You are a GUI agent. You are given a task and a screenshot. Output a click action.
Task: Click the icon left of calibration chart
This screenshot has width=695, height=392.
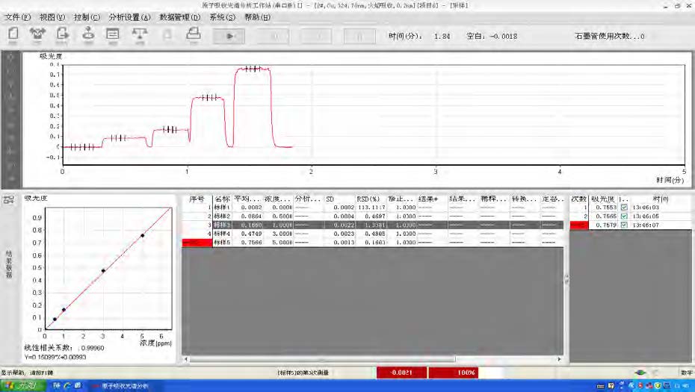pyautogui.click(x=10, y=199)
